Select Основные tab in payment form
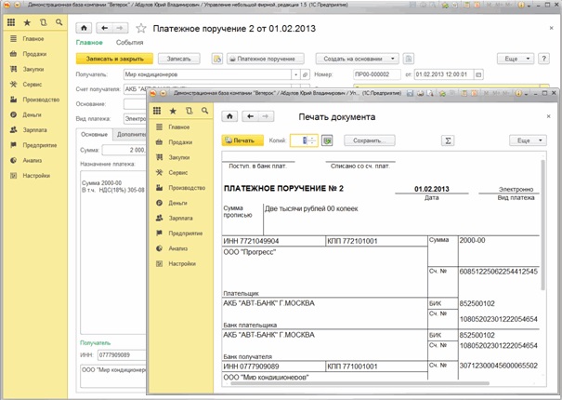562x400 pixels. (x=94, y=134)
